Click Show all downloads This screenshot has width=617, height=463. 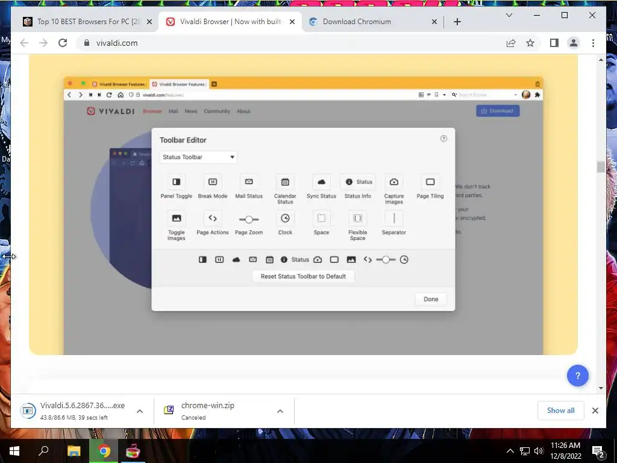click(561, 411)
